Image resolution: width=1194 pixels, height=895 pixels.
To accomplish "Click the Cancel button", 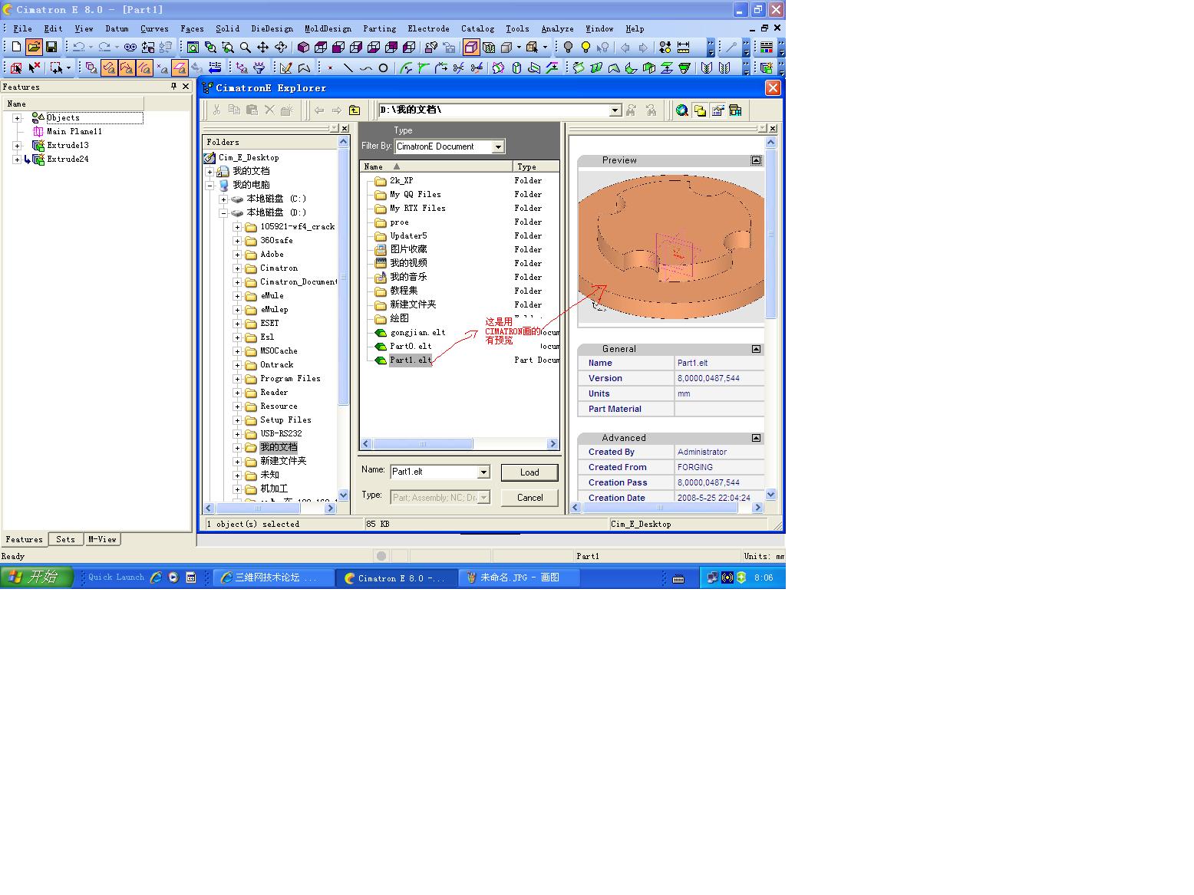I will click(529, 498).
